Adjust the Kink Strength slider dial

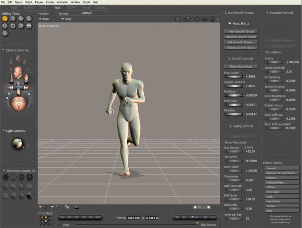(x=234, y=190)
